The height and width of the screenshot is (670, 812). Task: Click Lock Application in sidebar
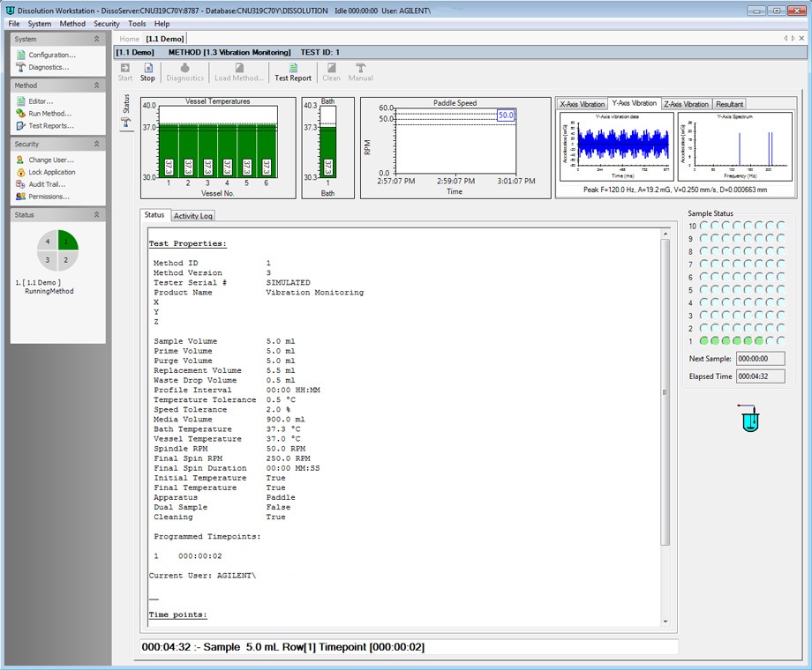coord(51,172)
